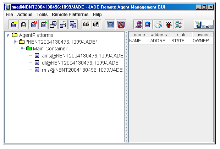Click the Kill Agent sad-face icon
The width and height of the screenshot is (220, 149).
pyautogui.click(x=23, y=24)
